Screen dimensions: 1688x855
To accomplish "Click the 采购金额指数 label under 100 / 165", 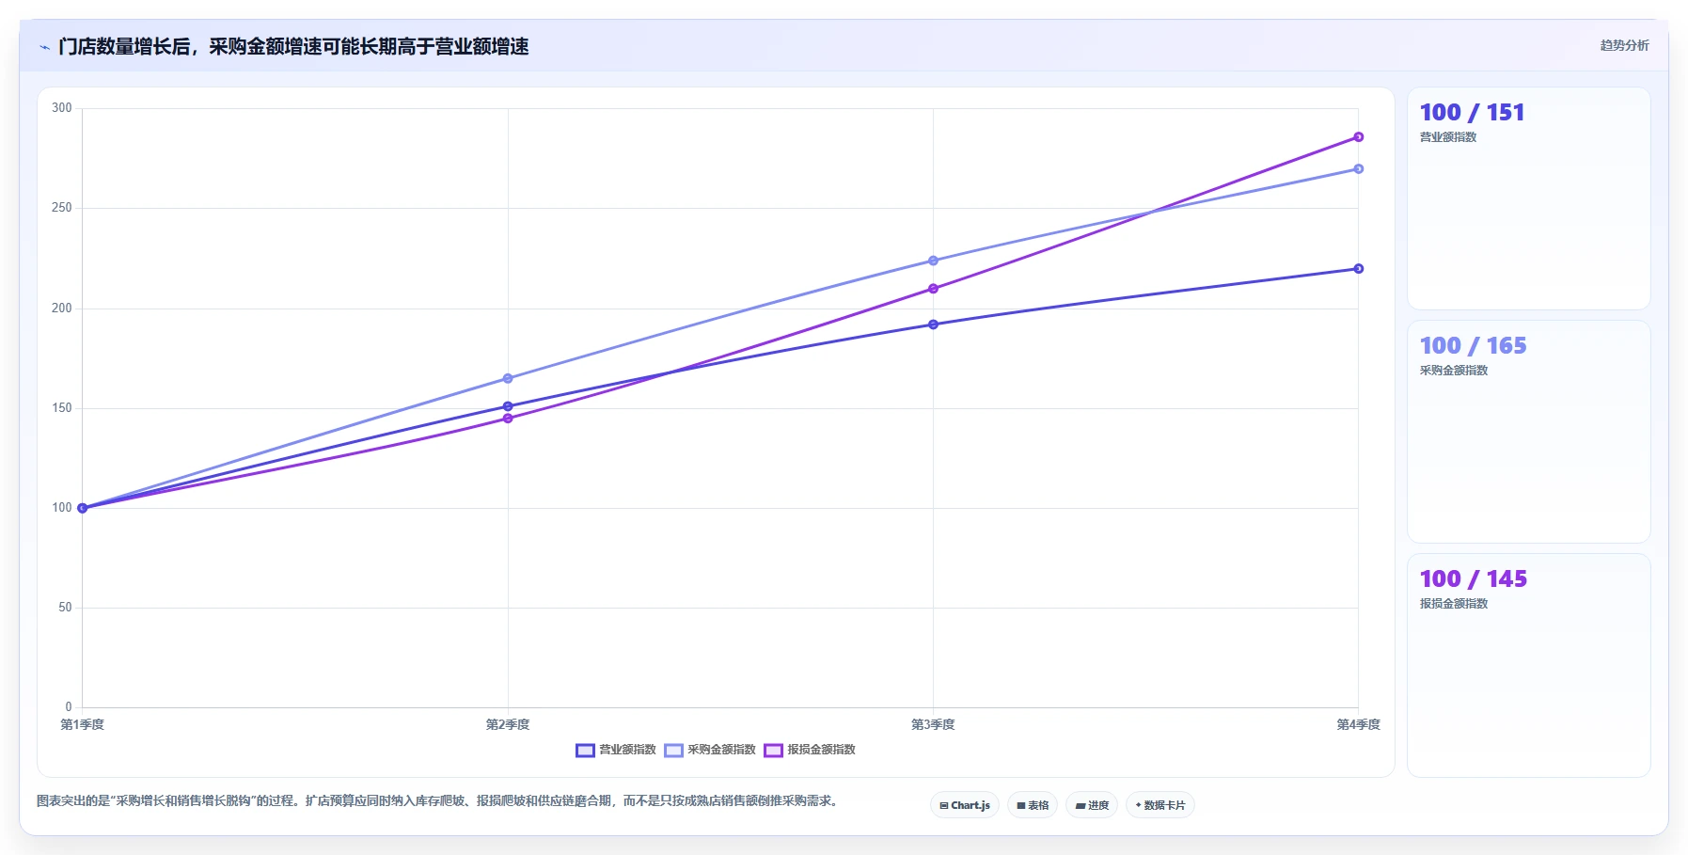I will [x=1454, y=371].
